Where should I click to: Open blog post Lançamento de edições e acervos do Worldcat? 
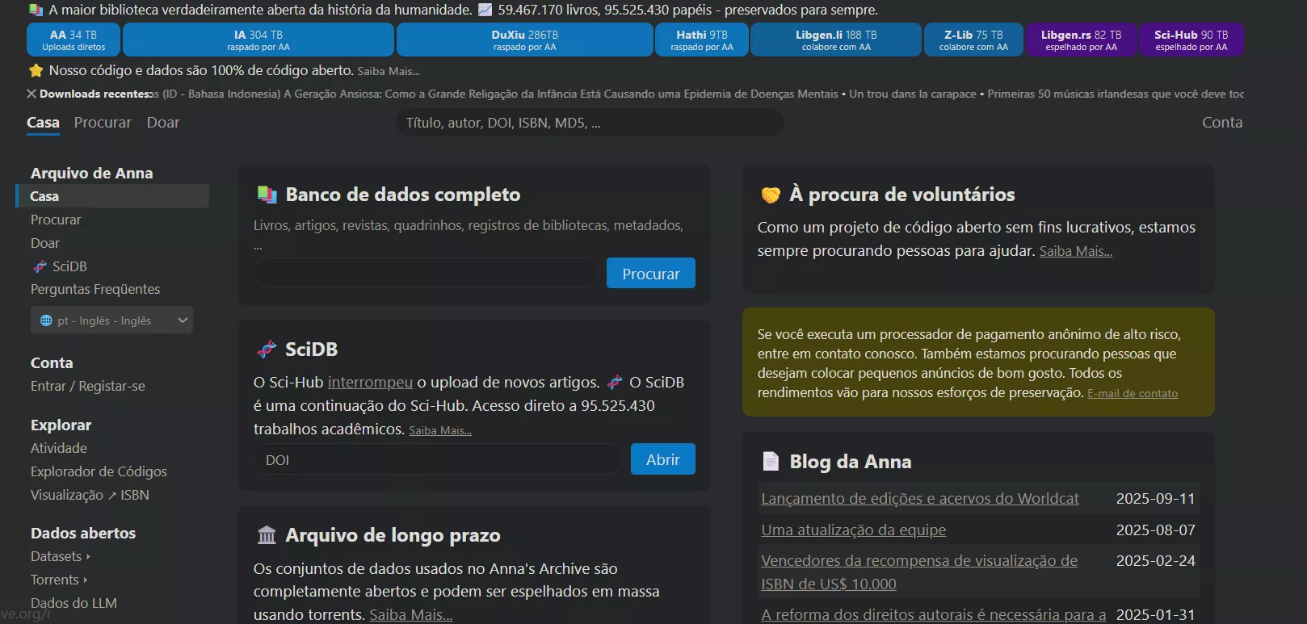click(x=920, y=498)
